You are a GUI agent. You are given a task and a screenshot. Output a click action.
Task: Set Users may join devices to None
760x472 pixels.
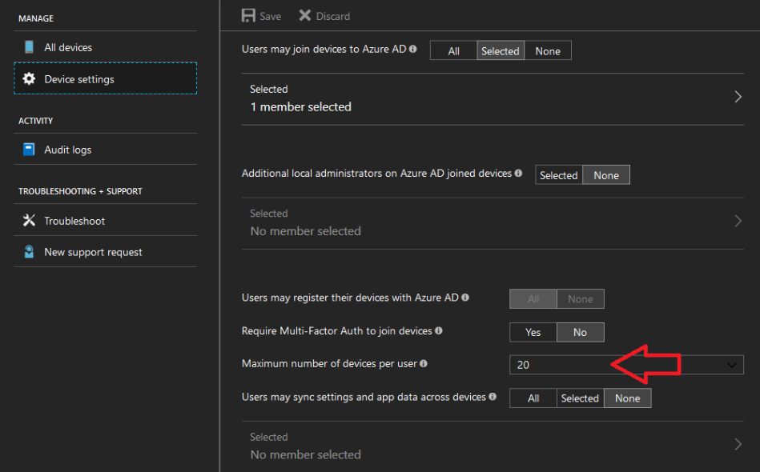tap(548, 51)
